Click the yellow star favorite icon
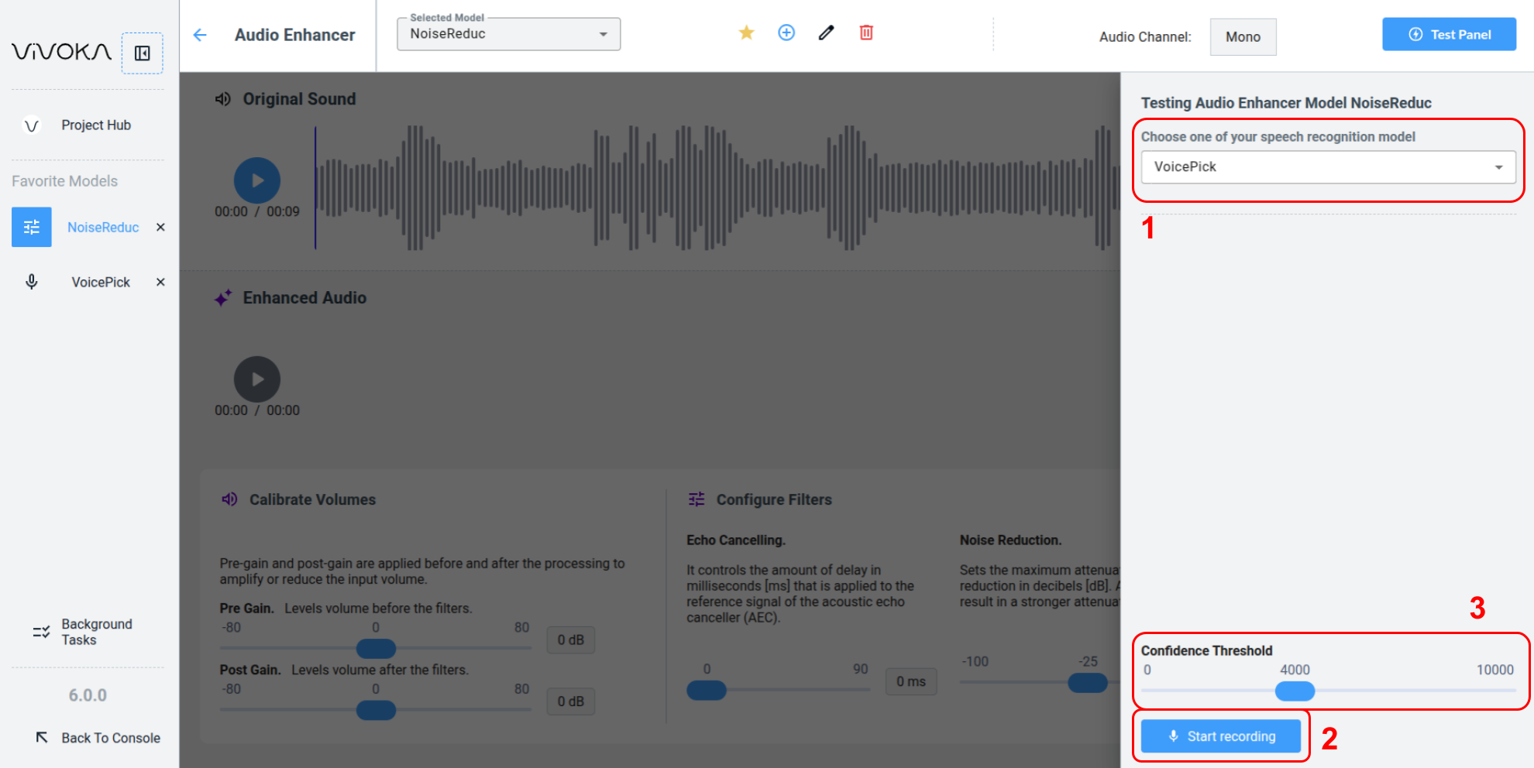The height and width of the screenshot is (768, 1534). point(746,33)
